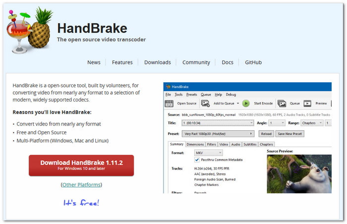Click the Reload preset button
The width and height of the screenshot is (347, 224).
[x=266, y=134]
